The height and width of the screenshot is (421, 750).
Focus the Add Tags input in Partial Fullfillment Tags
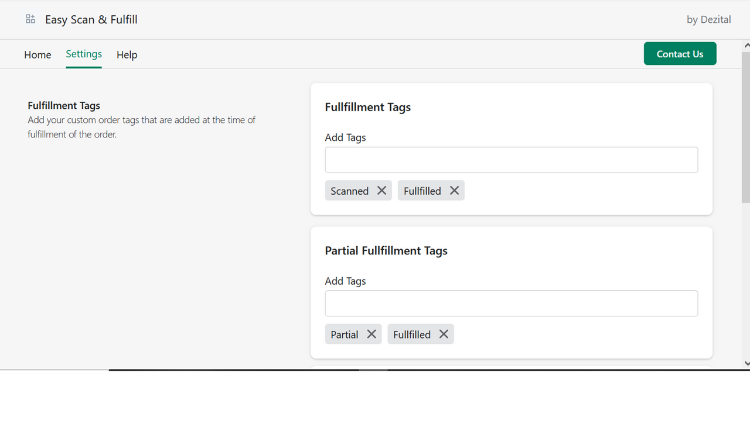pos(511,303)
